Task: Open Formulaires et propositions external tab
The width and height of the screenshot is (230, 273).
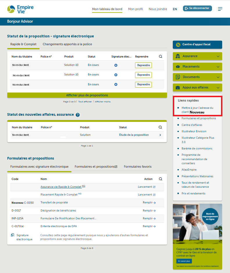Action: click(96, 167)
